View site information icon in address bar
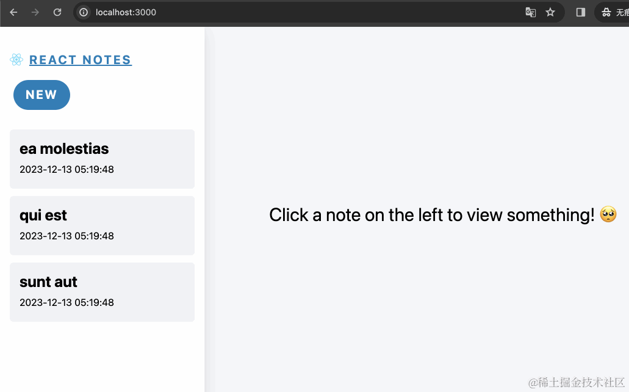 (x=84, y=12)
